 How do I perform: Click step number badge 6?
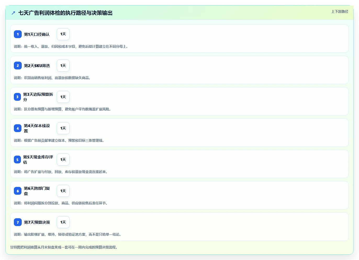tap(18, 191)
